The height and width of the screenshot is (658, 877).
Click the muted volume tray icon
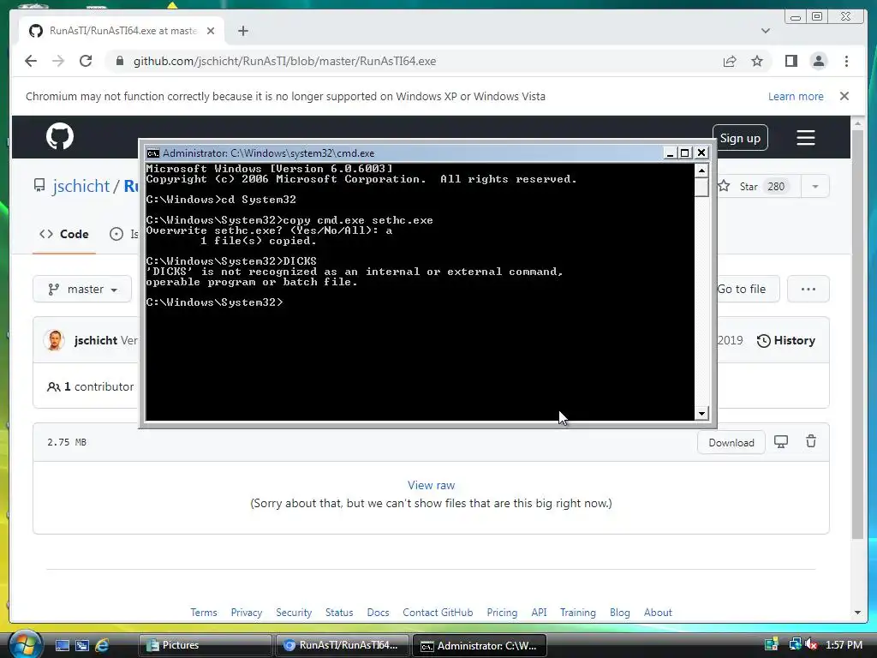point(811,644)
